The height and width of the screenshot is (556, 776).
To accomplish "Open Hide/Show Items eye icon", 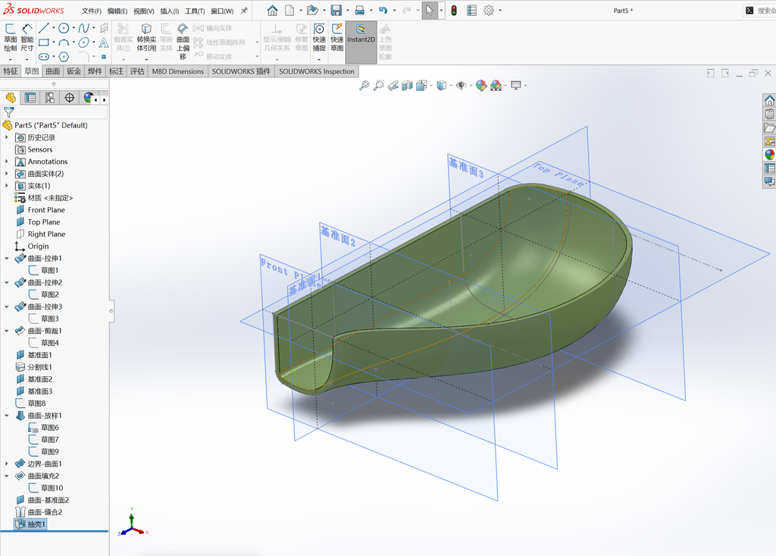I will [461, 86].
